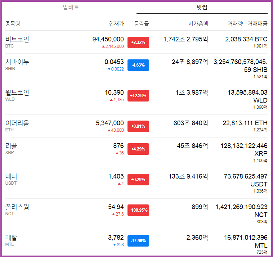Click the MTL price 3,782

point(116,238)
